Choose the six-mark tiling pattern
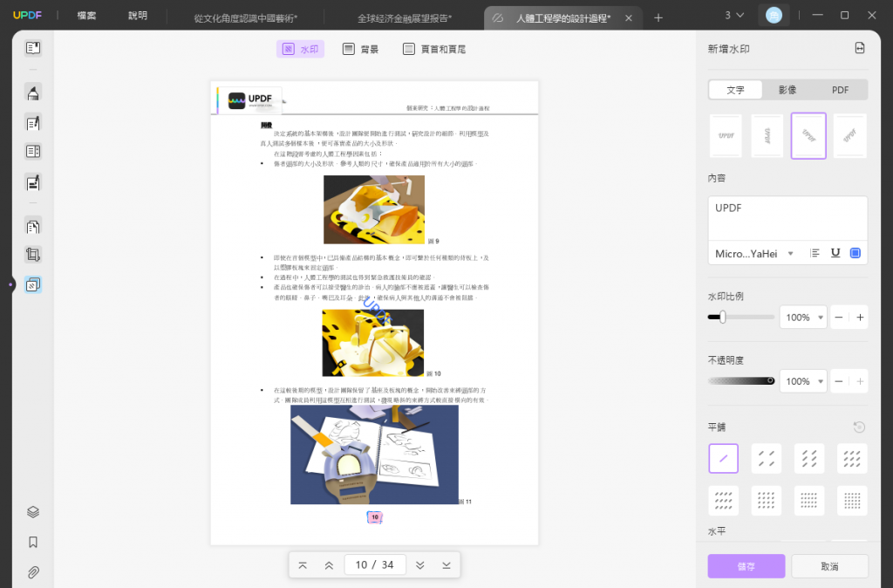Screen dimensions: 893x588 (x=808, y=458)
